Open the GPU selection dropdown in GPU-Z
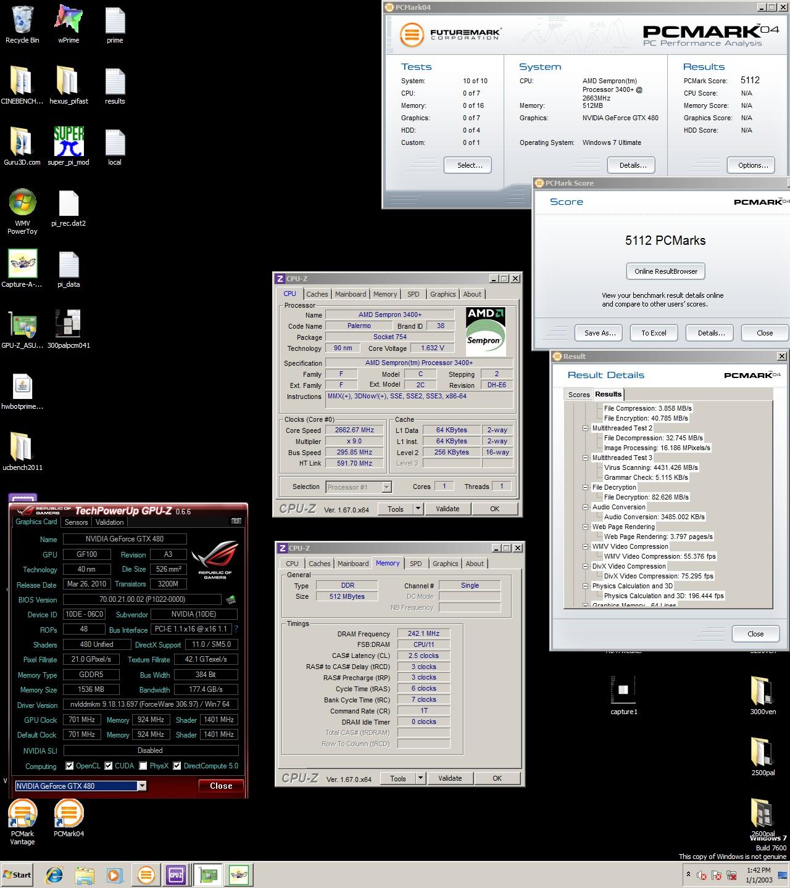The width and height of the screenshot is (790, 888). coord(142,786)
